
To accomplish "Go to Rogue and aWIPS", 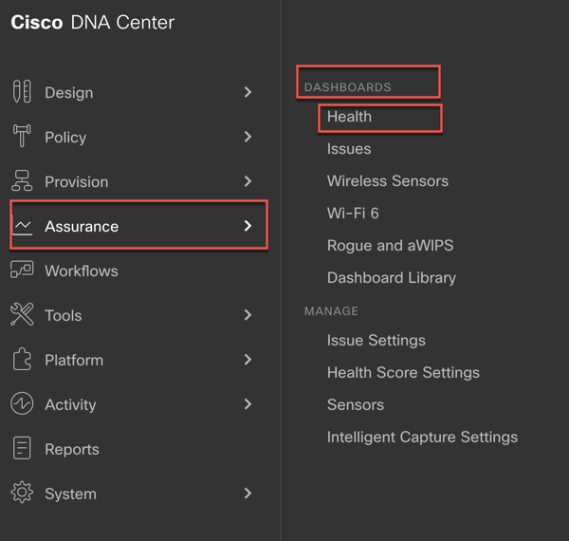I will [x=390, y=246].
